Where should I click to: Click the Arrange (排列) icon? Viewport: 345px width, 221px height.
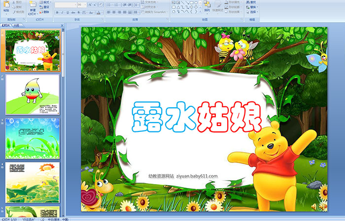(207, 6)
